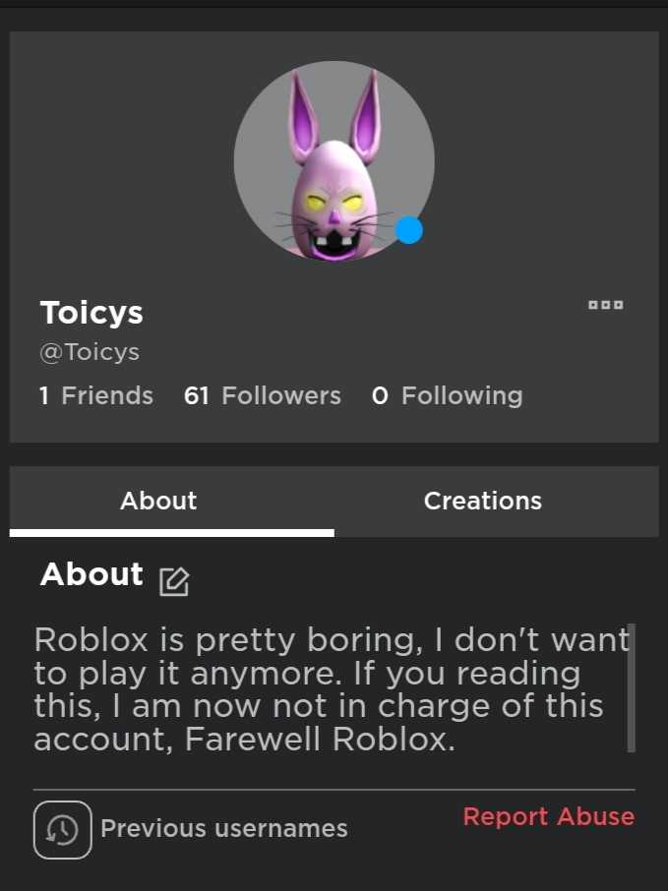Click the bold About section heading

91,574
